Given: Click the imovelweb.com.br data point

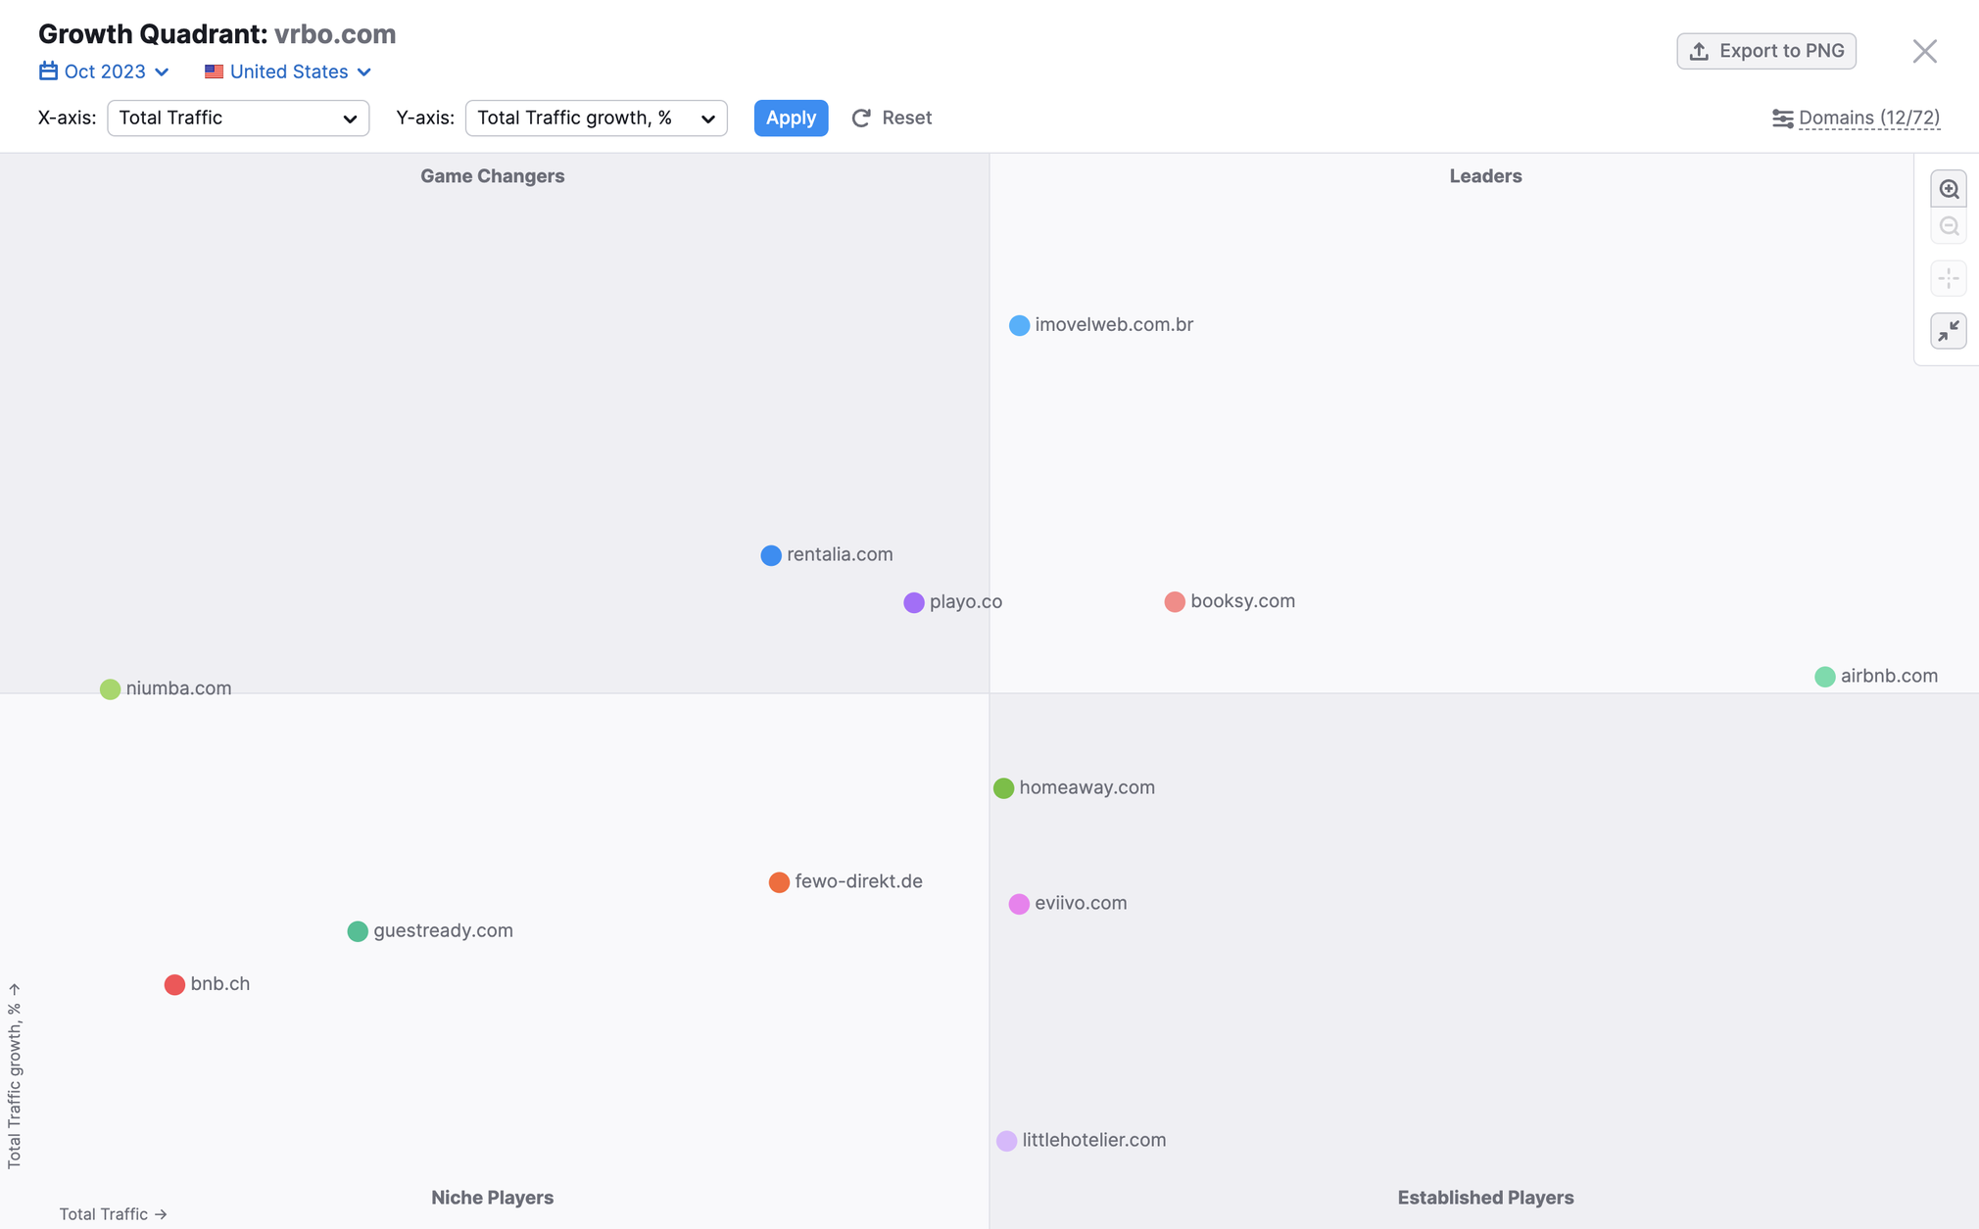Looking at the screenshot, I should click(x=1019, y=325).
